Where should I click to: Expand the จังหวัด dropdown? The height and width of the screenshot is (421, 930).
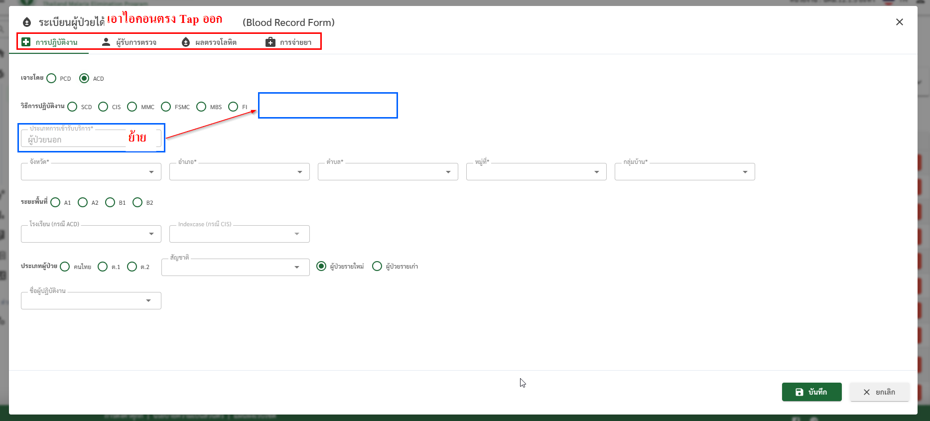tap(91, 172)
